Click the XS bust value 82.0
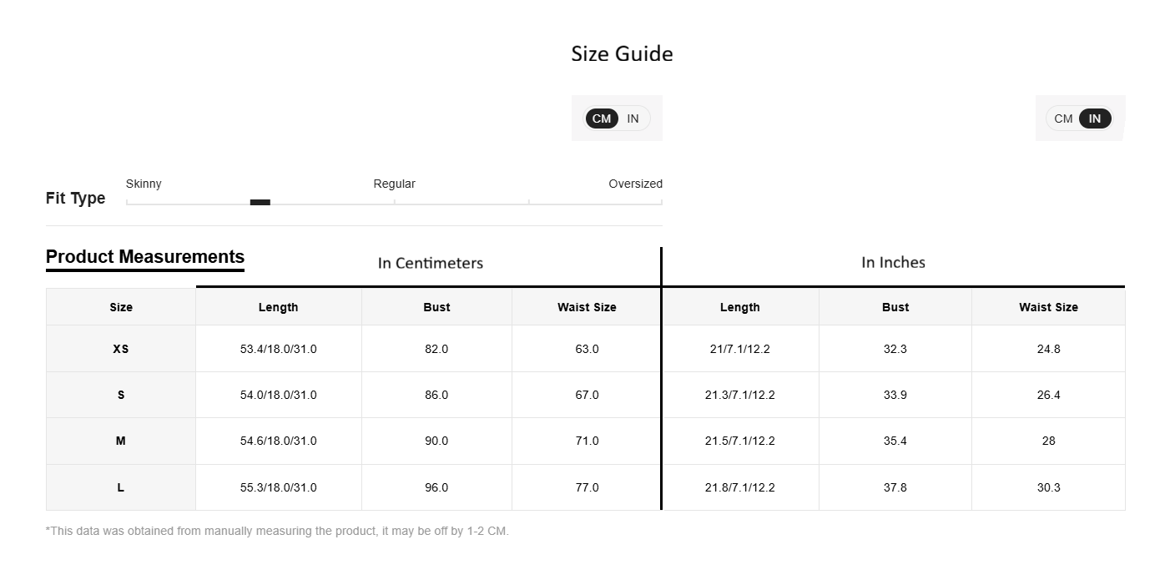 pyautogui.click(x=436, y=349)
